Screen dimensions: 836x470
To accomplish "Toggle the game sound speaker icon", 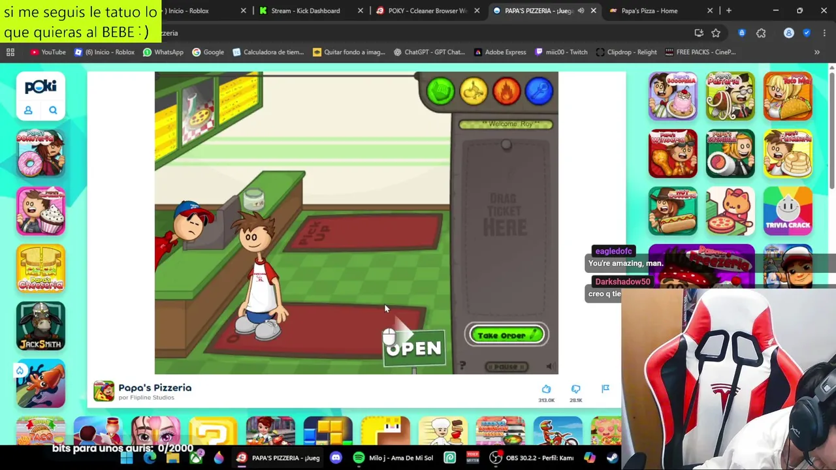I will [x=550, y=367].
